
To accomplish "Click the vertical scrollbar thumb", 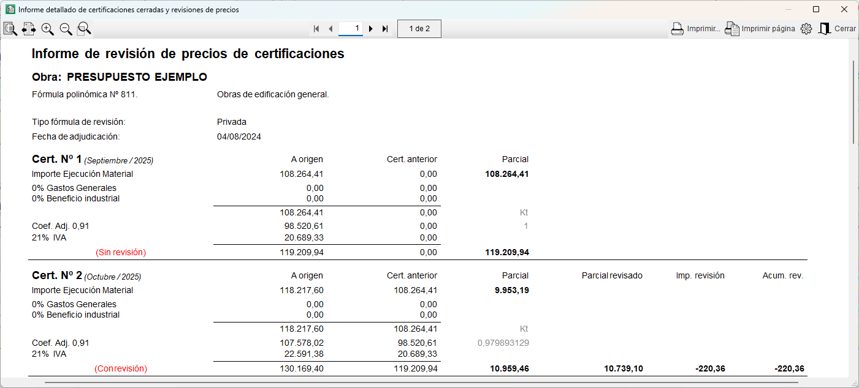I will (853, 102).
